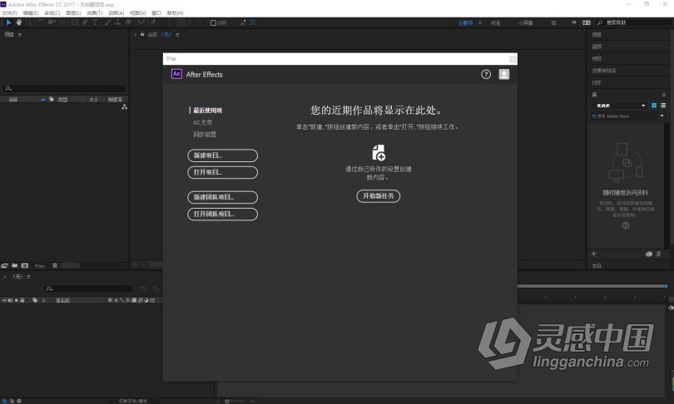Click the flowchart icon in Project panel

124,107
